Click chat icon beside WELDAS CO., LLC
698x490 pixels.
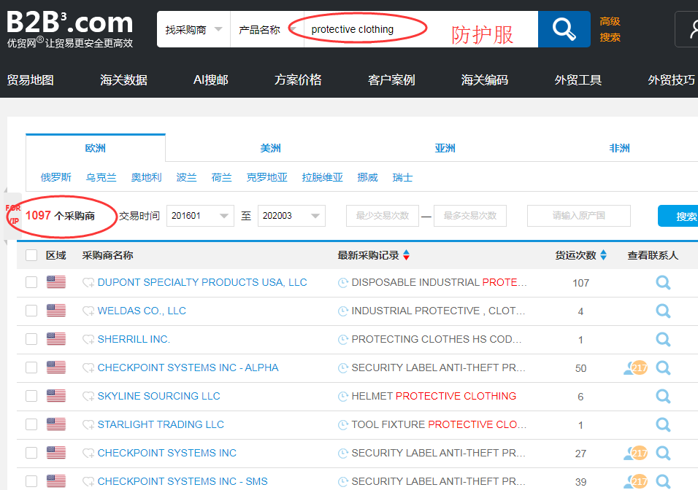coord(88,311)
